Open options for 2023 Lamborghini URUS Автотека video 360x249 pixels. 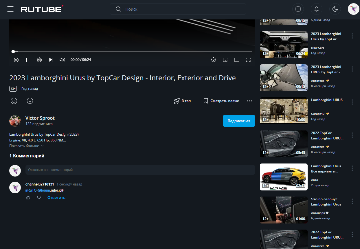[352, 69]
